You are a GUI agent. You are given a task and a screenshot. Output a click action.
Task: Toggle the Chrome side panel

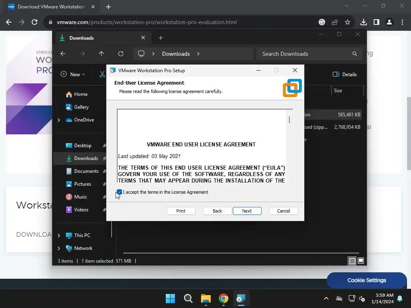click(x=376, y=22)
